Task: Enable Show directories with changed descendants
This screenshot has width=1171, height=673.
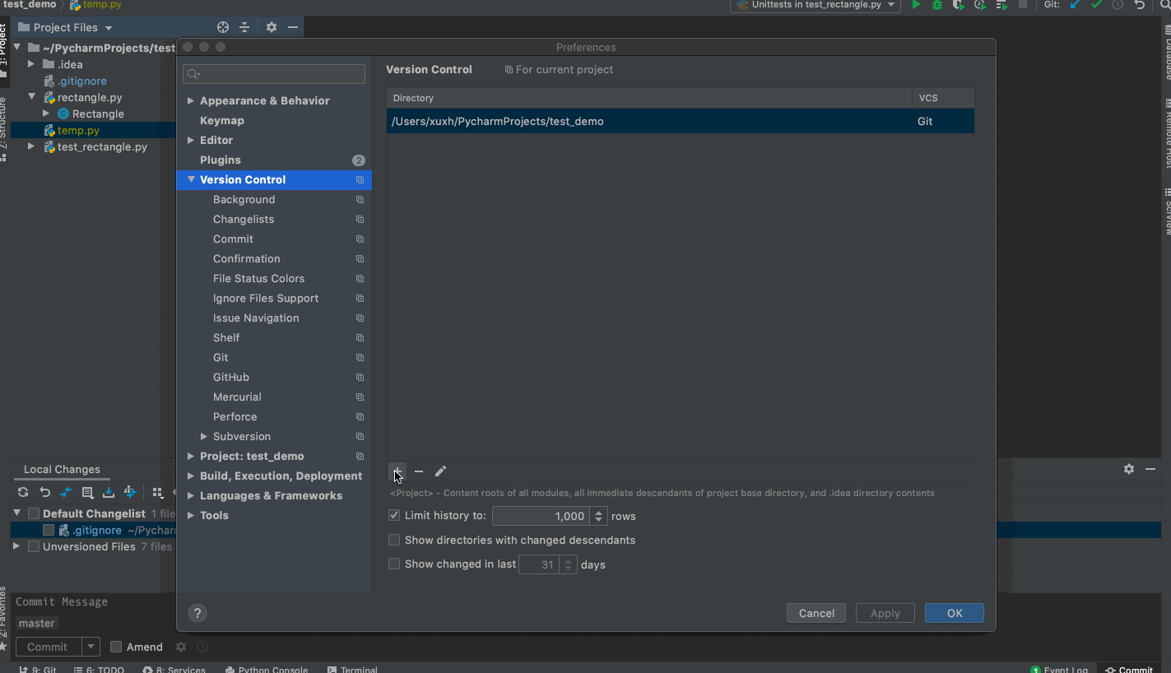Action: pyautogui.click(x=394, y=540)
